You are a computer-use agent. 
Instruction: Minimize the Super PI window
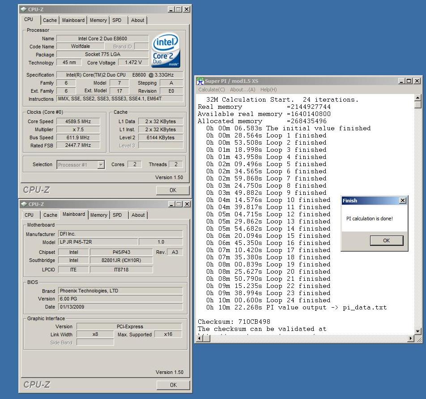(401, 81)
